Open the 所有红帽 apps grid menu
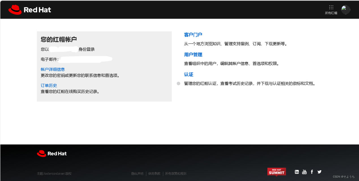 click(331, 10)
